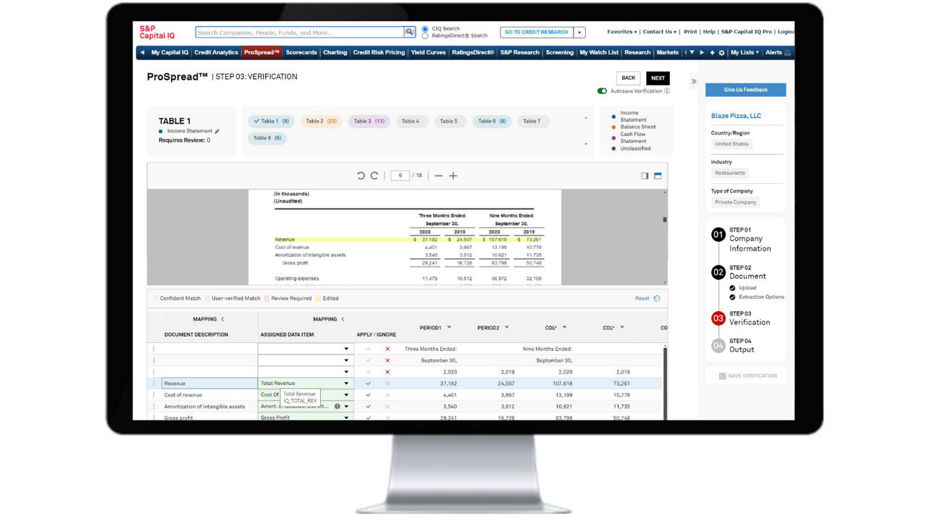Click the Help link
Screen dimensions: 927x521
pyautogui.click(x=709, y=32)
